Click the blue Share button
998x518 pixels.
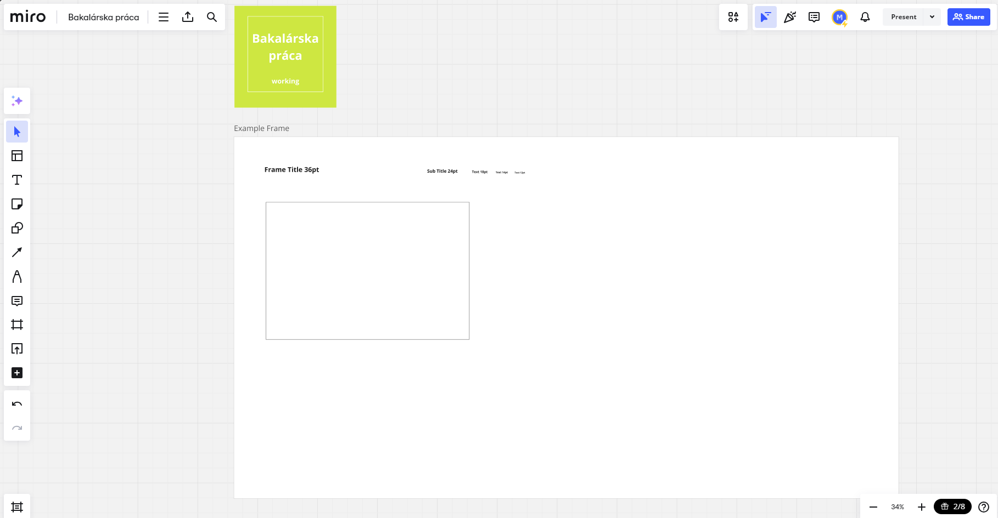coord(969,17)
